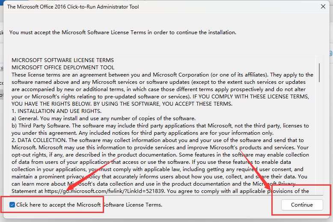The height and width of the screenshot is (222, 333).
Task: Uncheck the accept Microsoft Software License Terms checkbox
Action: [12, 204]
